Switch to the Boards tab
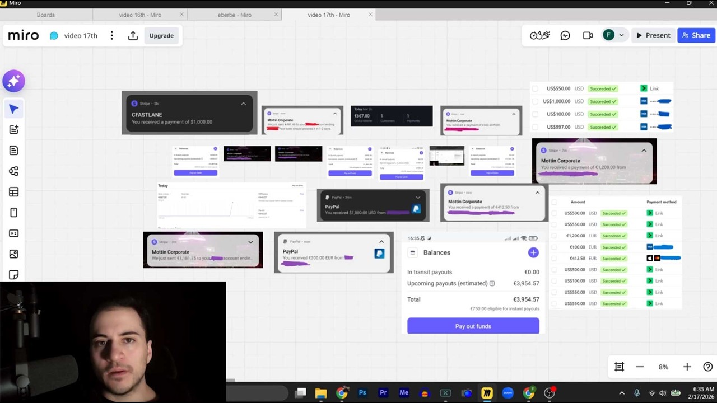 point(46,15)
